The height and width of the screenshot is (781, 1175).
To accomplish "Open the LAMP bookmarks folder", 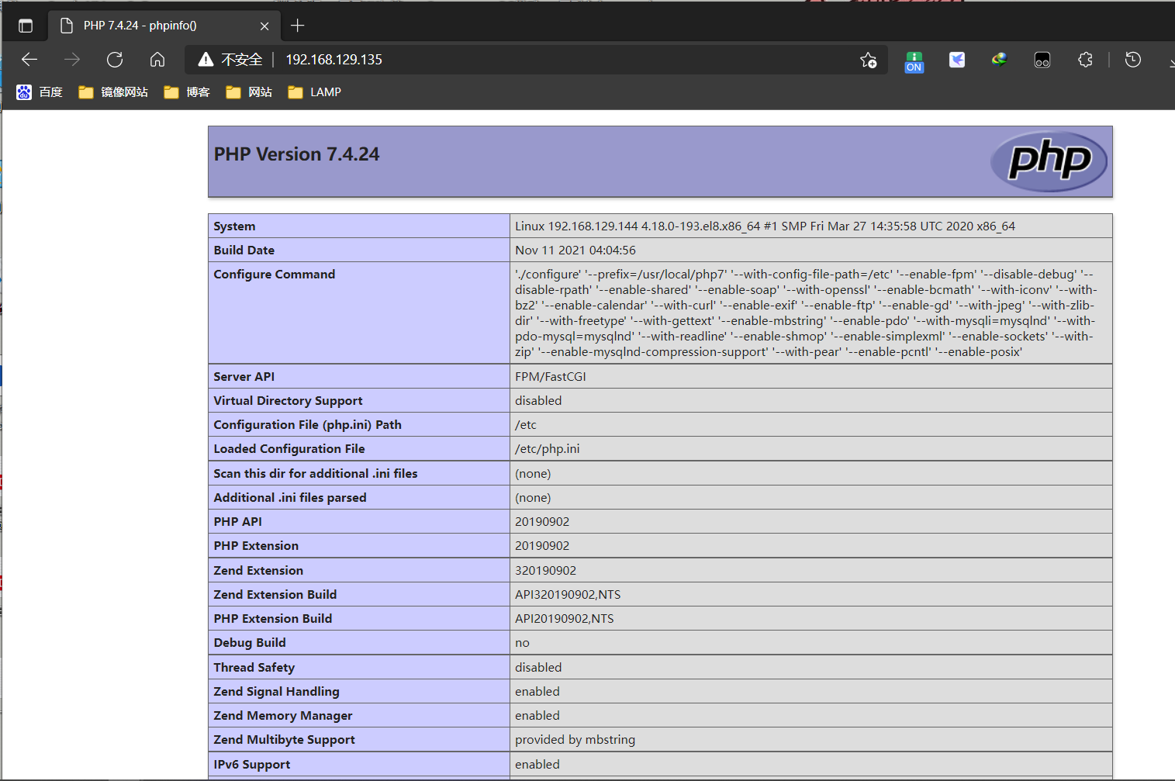I will point(314,92).
